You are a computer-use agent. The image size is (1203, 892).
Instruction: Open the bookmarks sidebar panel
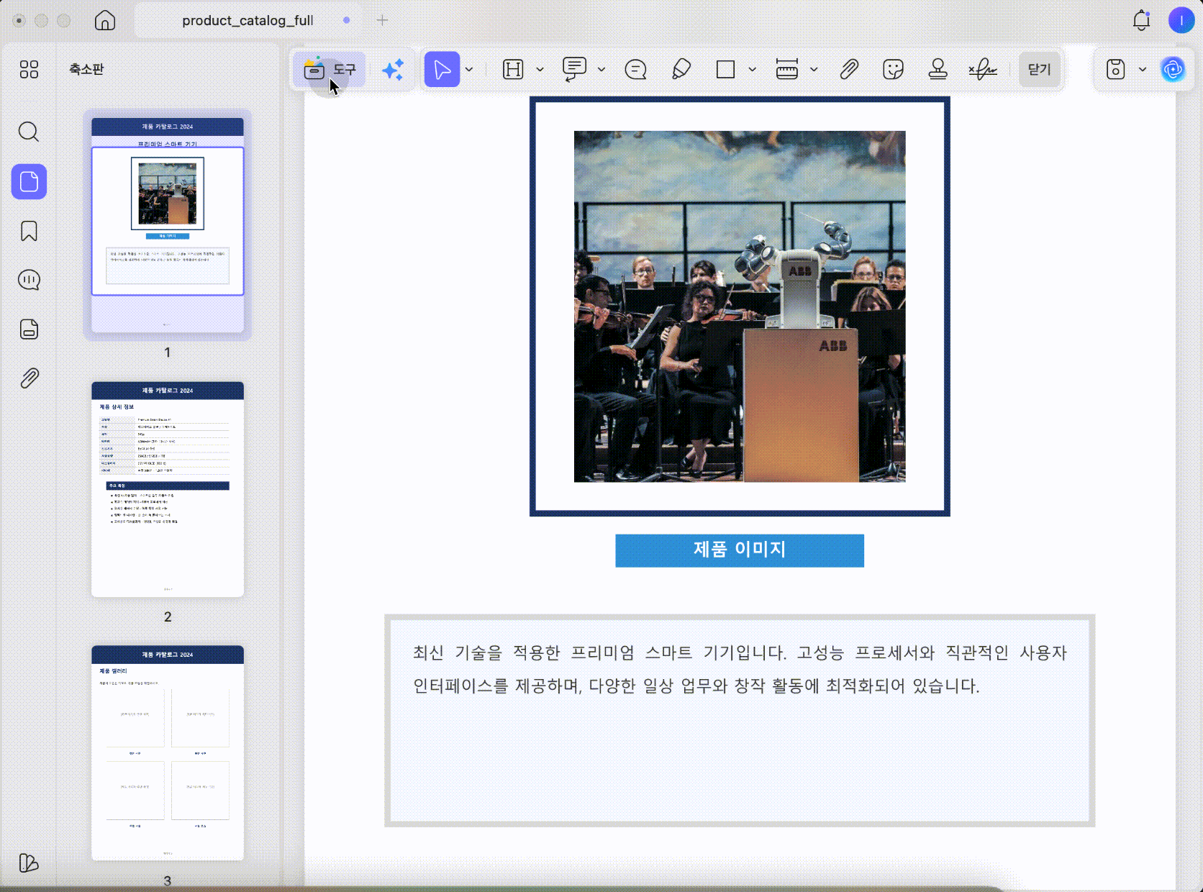[29, 231]
